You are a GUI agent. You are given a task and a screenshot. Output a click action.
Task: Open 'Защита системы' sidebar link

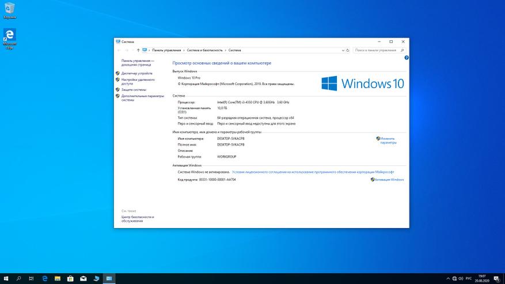134,90
